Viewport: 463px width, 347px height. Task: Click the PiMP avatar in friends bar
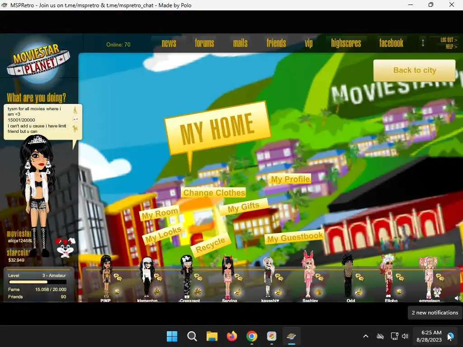pos(106,277)
